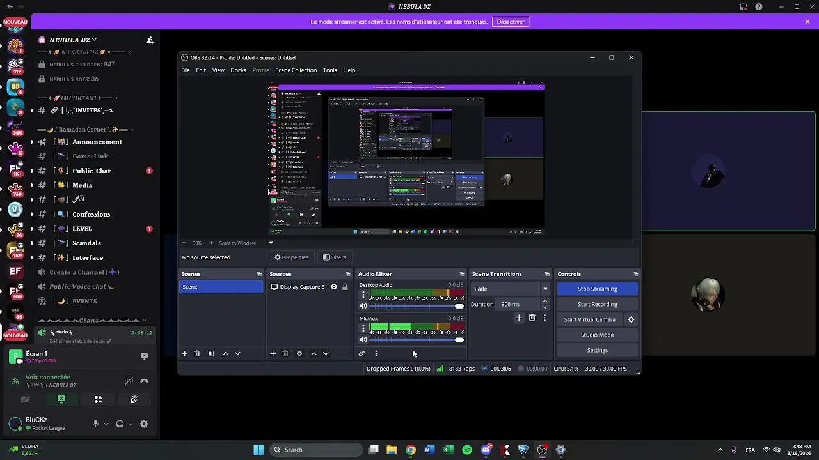The width and height of the screenshot is (819, 460).
Task: Toggle Discord microphone mute
Action: tap(95, 424)
